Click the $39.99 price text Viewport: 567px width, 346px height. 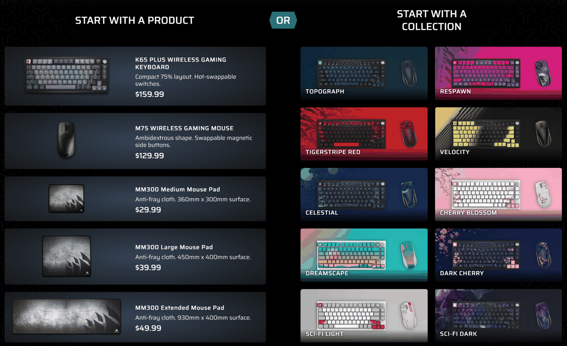pyautogui.click(x=148, y=268)
